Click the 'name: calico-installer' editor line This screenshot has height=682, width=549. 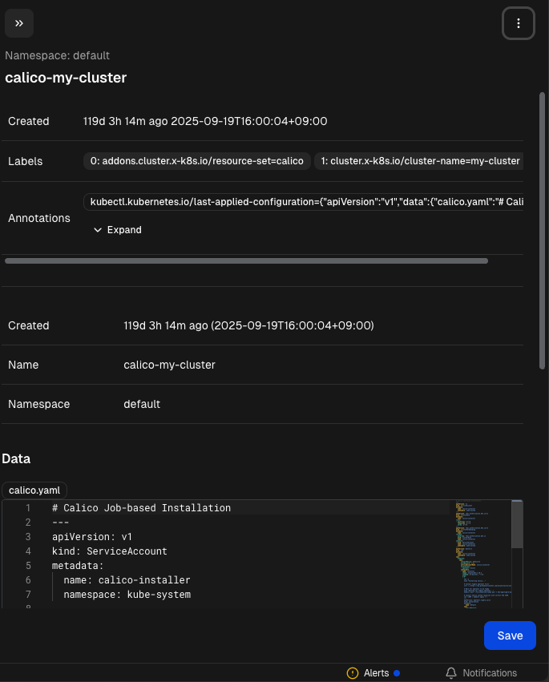127,579
